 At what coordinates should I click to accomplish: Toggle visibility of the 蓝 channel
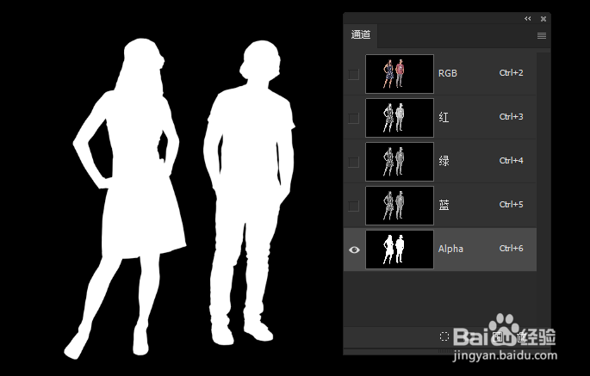click(354, 206)
